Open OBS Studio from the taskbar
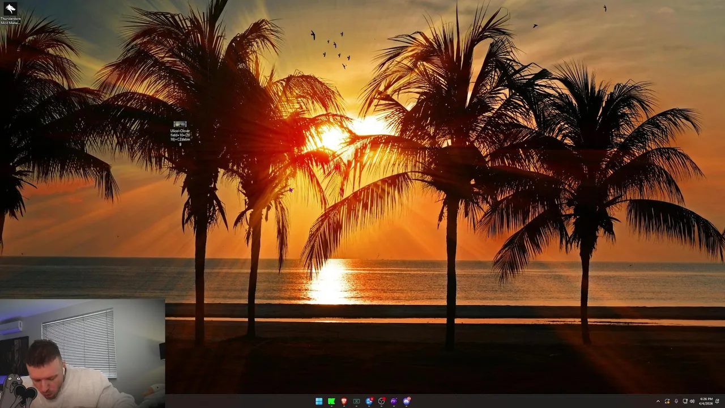Image resolution: width=725 pixels, height=408 pixels. click(381, 401)
